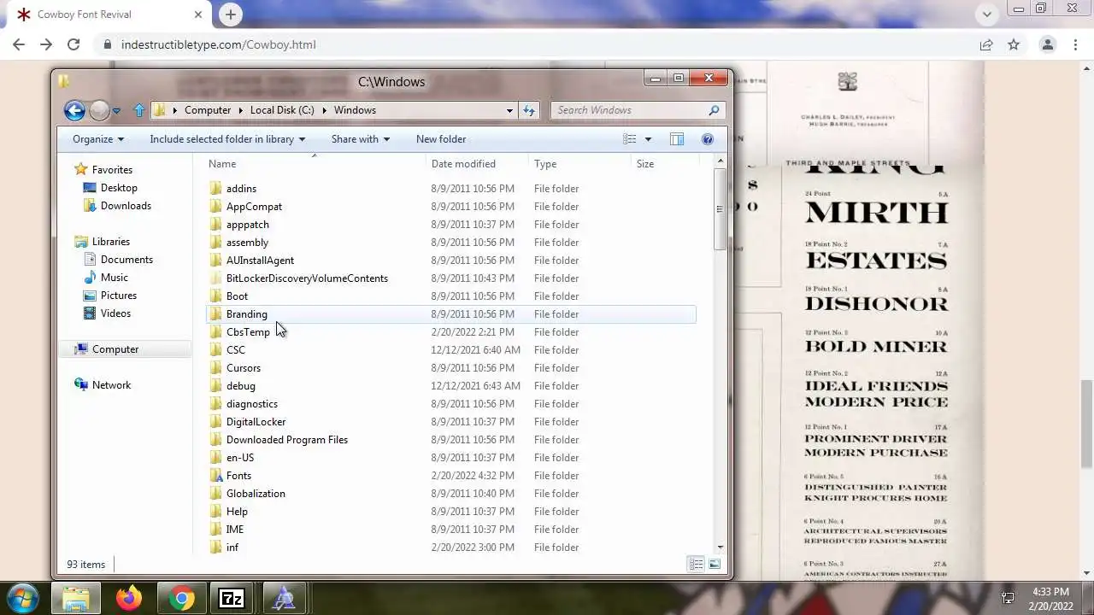Viewport: 1094px width, 615px height.
Task: Click the Explorer refresh button
Action: [529, 110]
